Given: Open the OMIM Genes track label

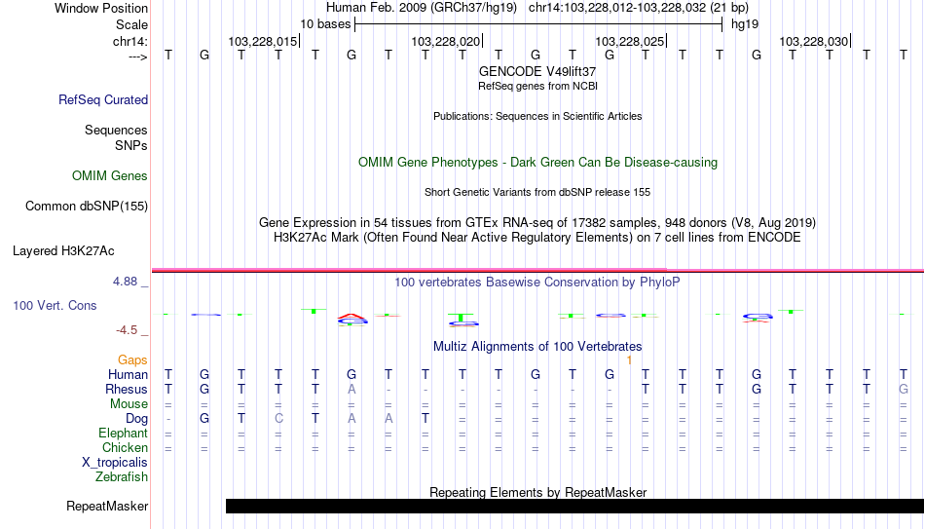Looking at the screenshot, I should 110,176.
